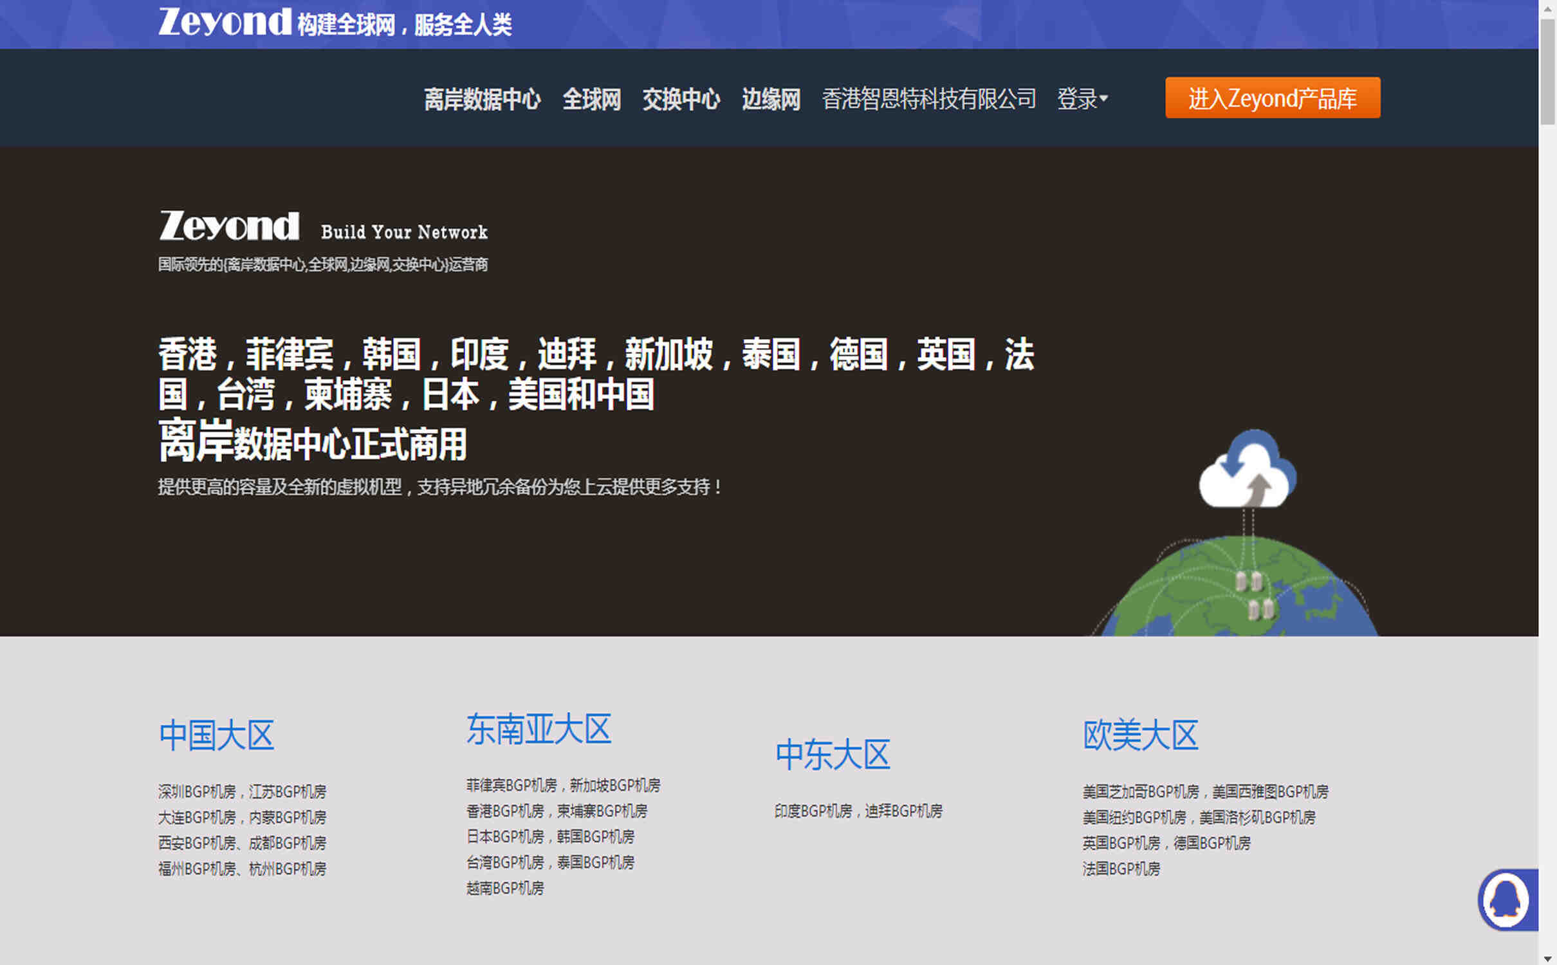Click 深圳BGP机房，江苏BGP机房 text entry
The height and width of the screenshot is (965, 1557).
pyautogui.click(x=242, y=791)
